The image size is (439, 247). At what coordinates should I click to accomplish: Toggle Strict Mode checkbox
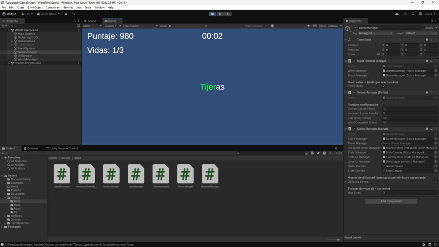pos(383,86)
